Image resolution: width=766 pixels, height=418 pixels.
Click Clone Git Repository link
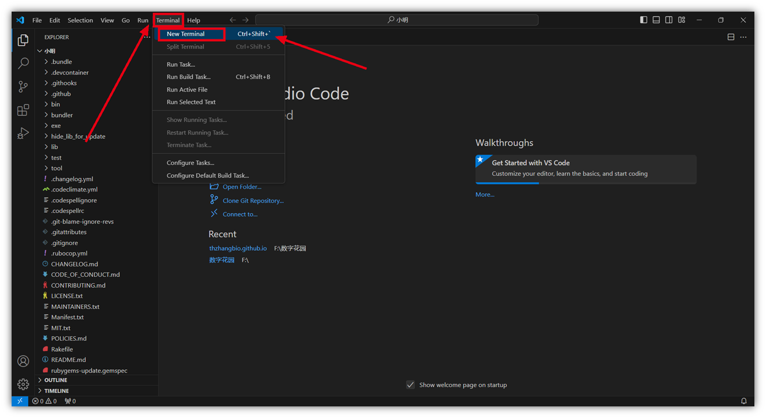(x=253, y=201)
